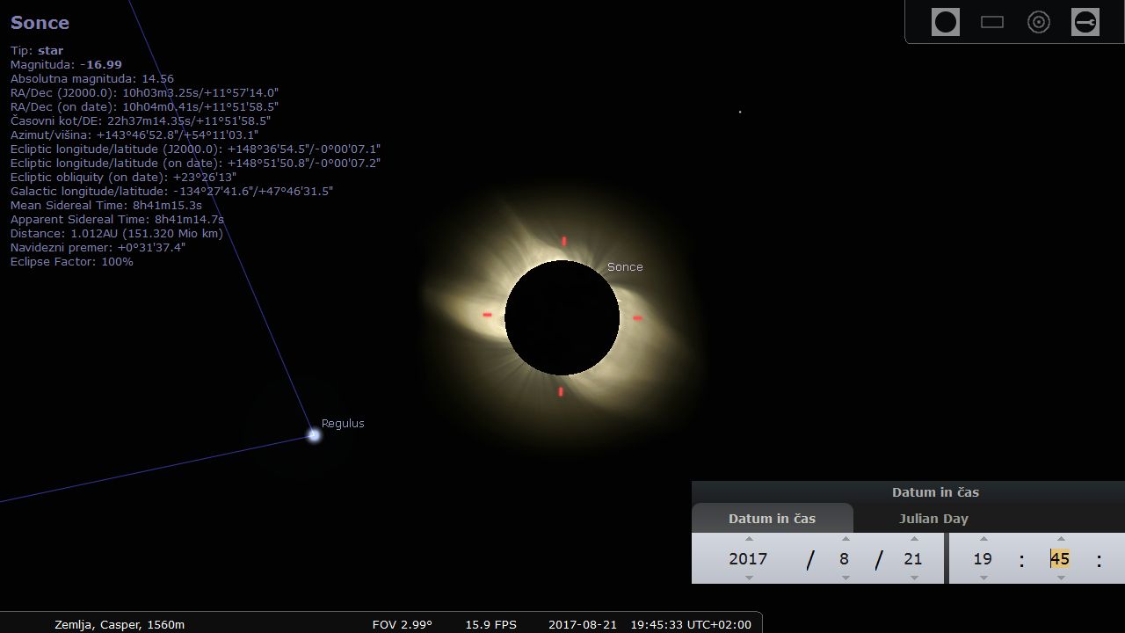
Task: Select the star Regulus in the sky
Action: coord(314,434)
